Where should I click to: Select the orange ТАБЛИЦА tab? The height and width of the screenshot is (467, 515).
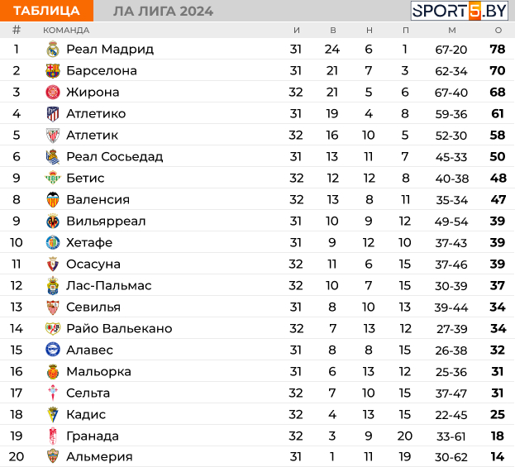(x=46, y=11)
